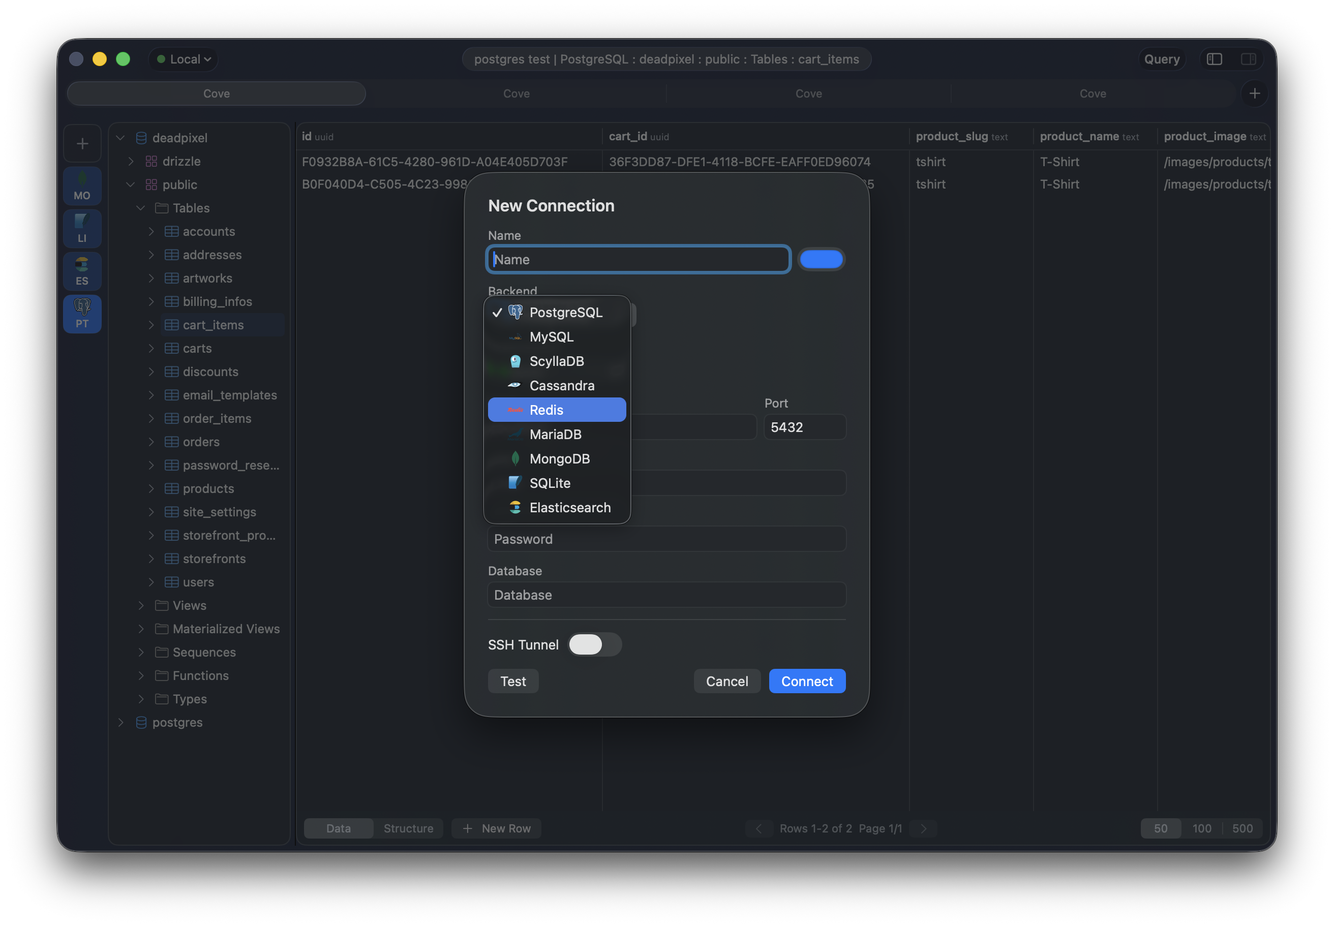Viewport: 1334px width, 927px height.
Task: Pick a connection color tag beside the Name field
Action: click(821, 259)
